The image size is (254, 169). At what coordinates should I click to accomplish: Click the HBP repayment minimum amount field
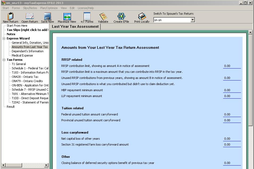tap(232, 90)
